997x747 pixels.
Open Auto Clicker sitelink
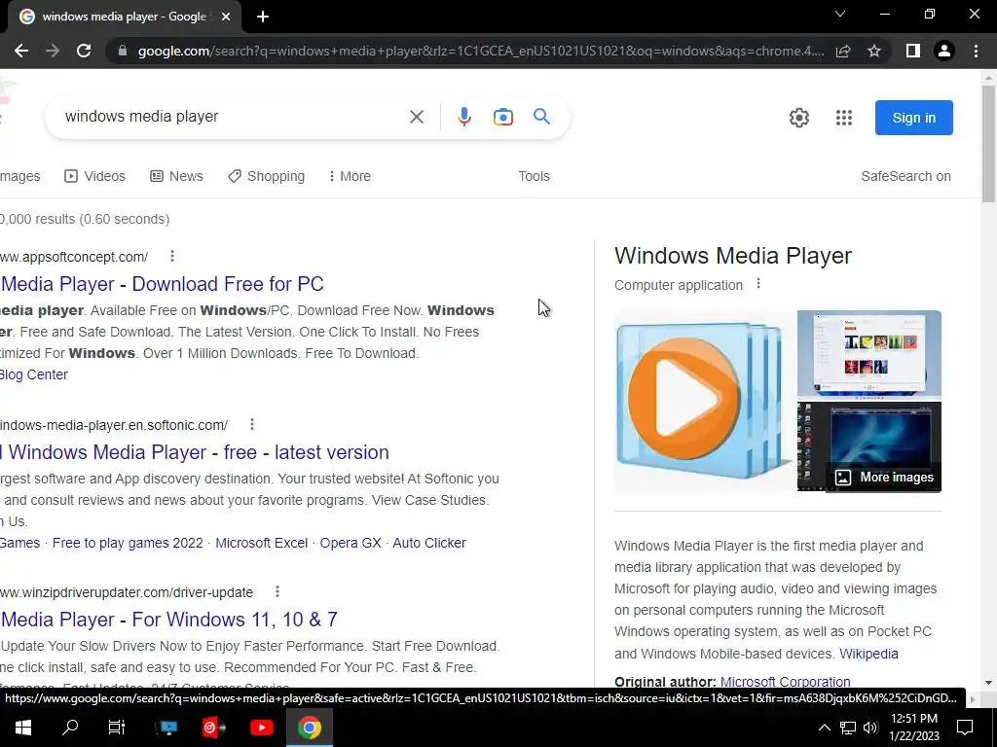pos(429,543)
